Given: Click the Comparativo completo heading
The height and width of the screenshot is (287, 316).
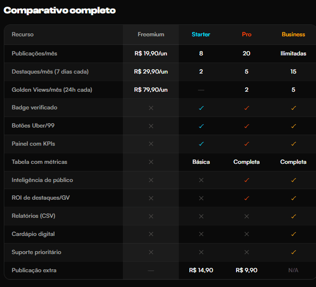Looking at the screenshot, I should click(x=60, y=11).
